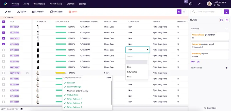This screenshot has height=111, width=231.
Task: Click the help question mark icon
Action: (x=191, y=4)
